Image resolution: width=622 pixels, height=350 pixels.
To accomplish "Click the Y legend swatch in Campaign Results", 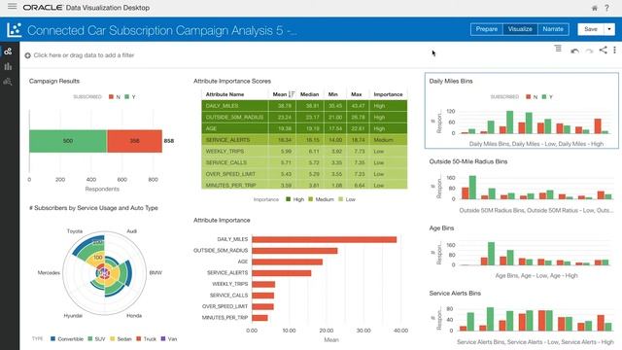I will pos(127,97).
